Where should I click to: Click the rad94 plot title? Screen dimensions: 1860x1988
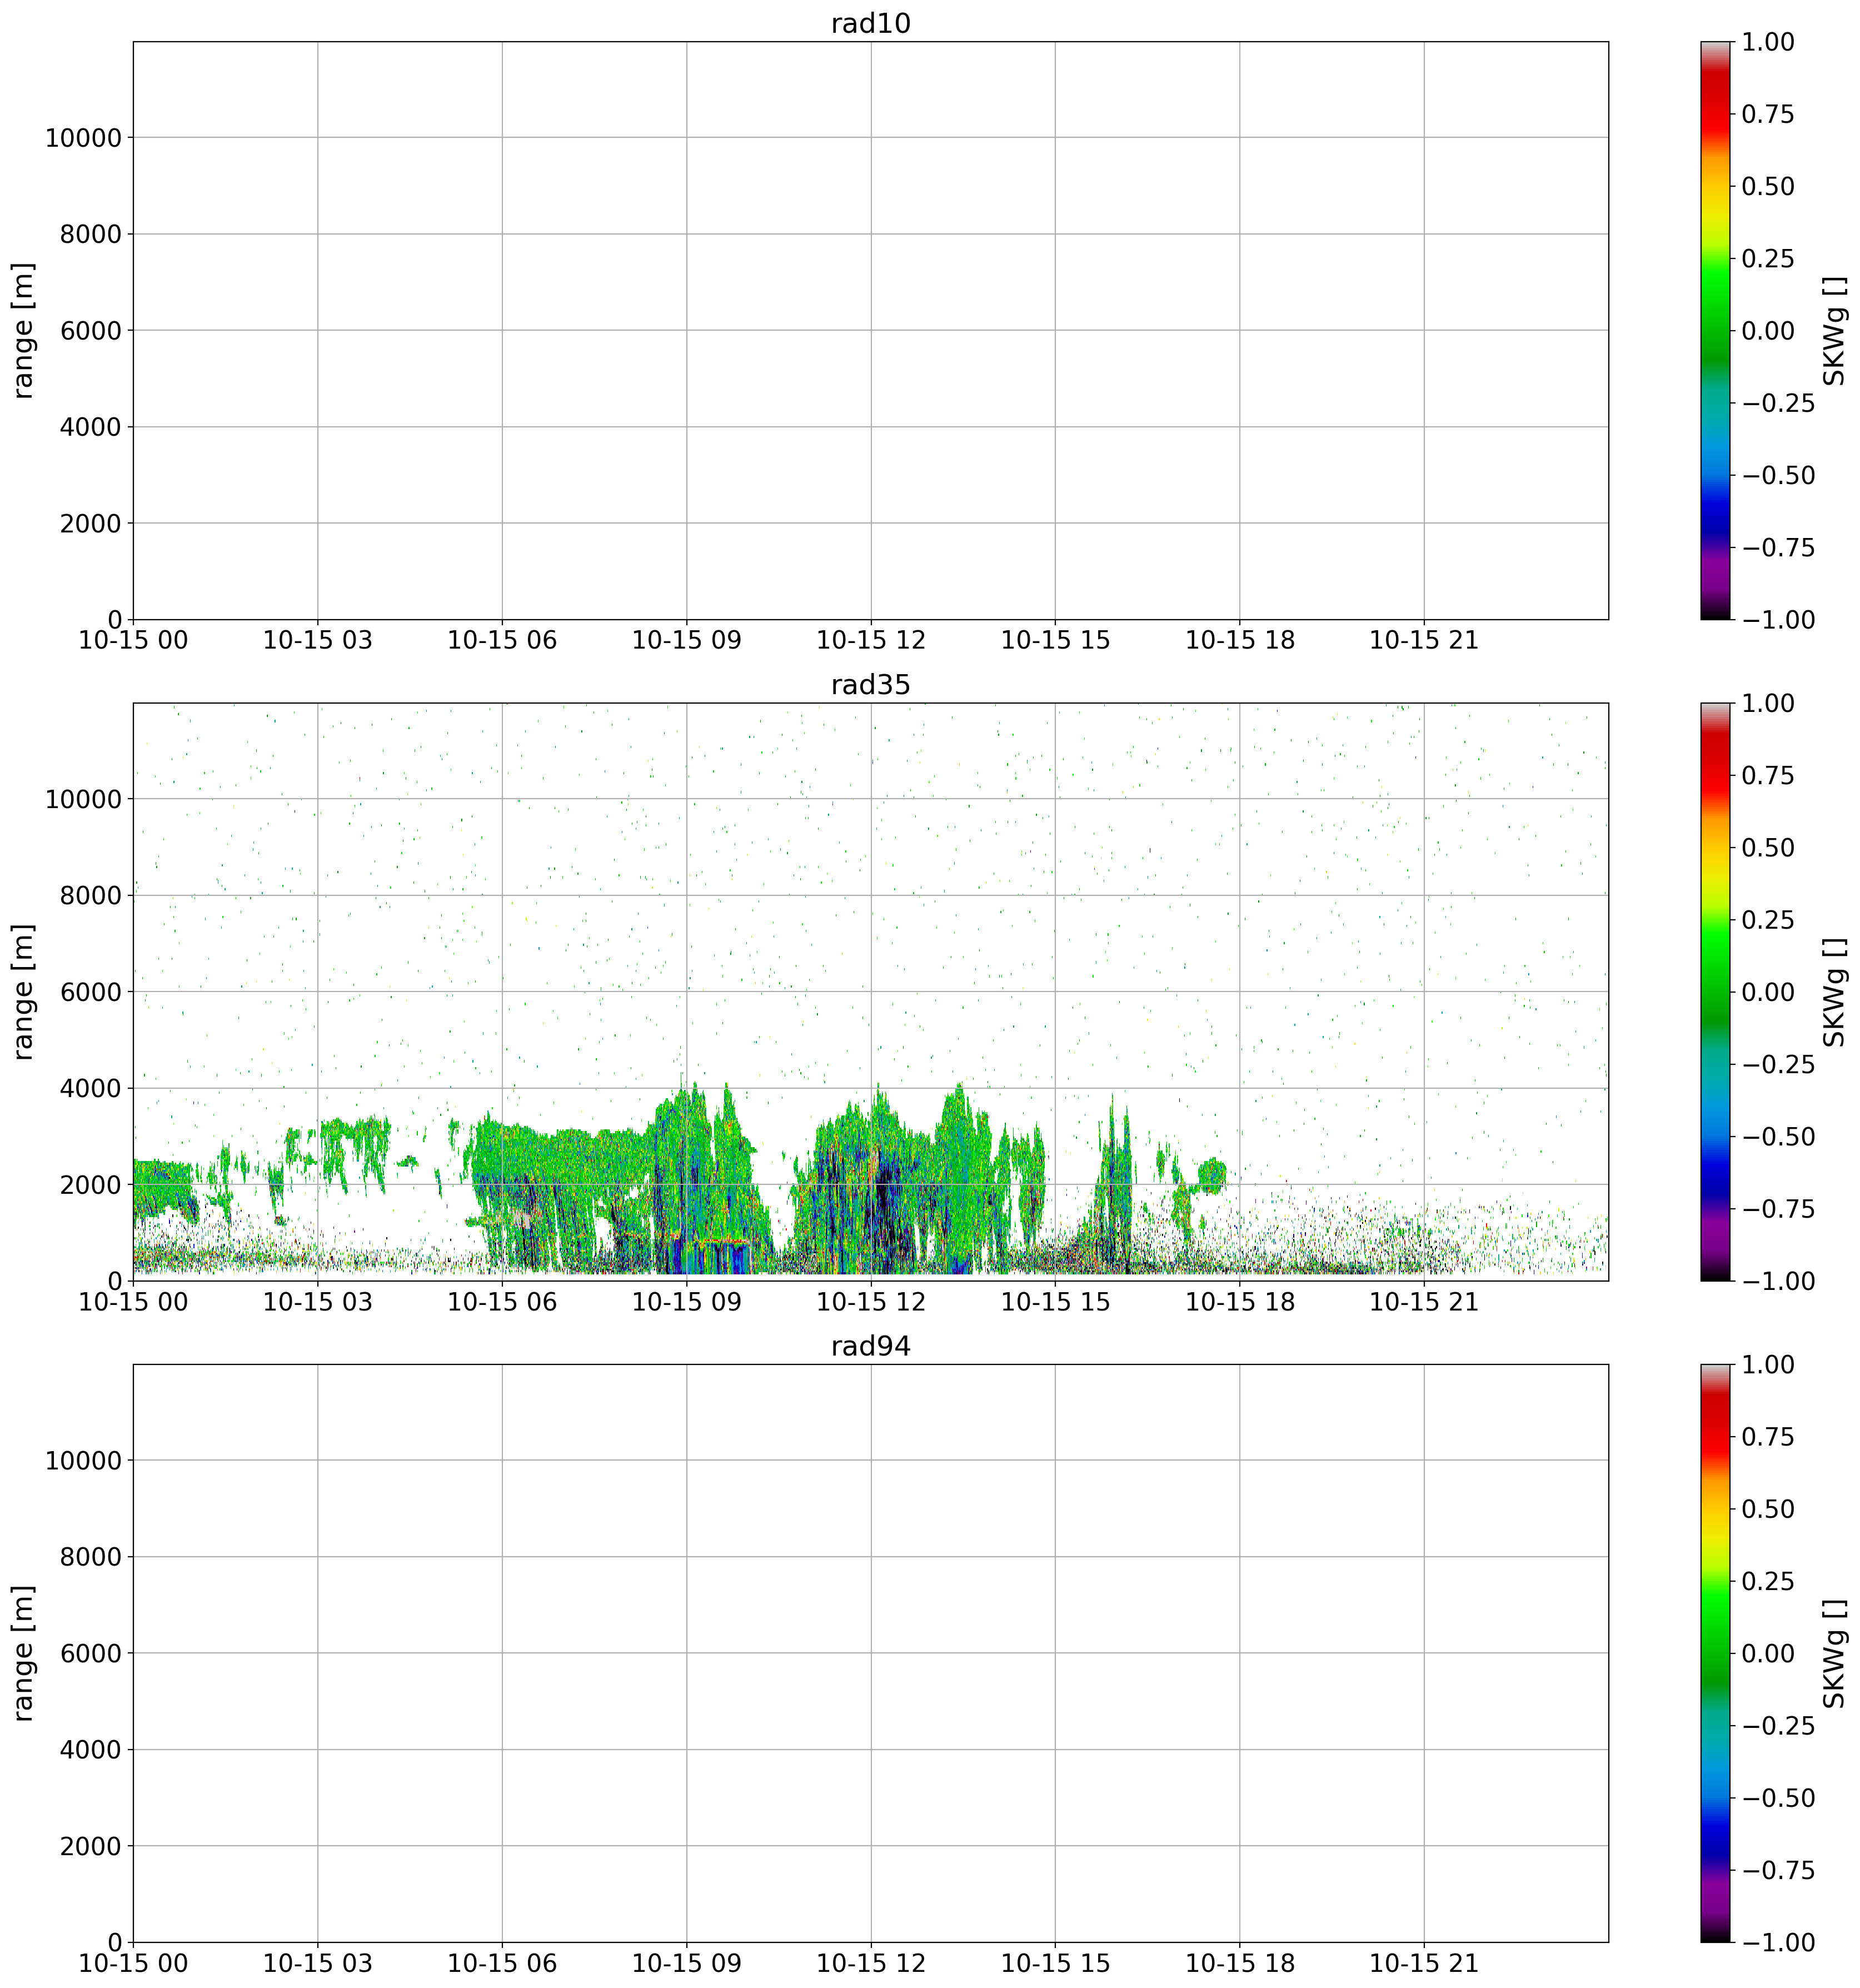coord(870,1346)
